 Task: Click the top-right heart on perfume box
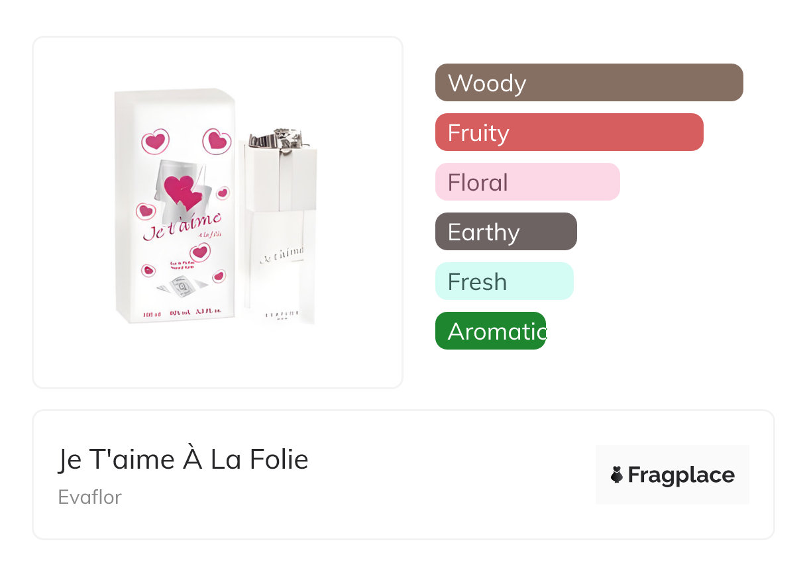216,140
